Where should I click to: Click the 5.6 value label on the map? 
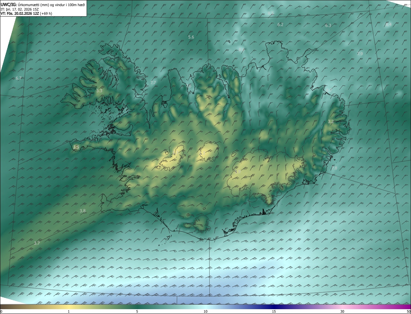point(191,37)
